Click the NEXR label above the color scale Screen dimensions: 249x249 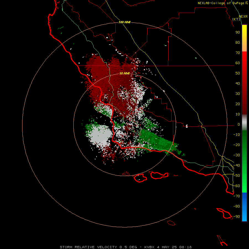pyautogui.click(x=243, y=17)
